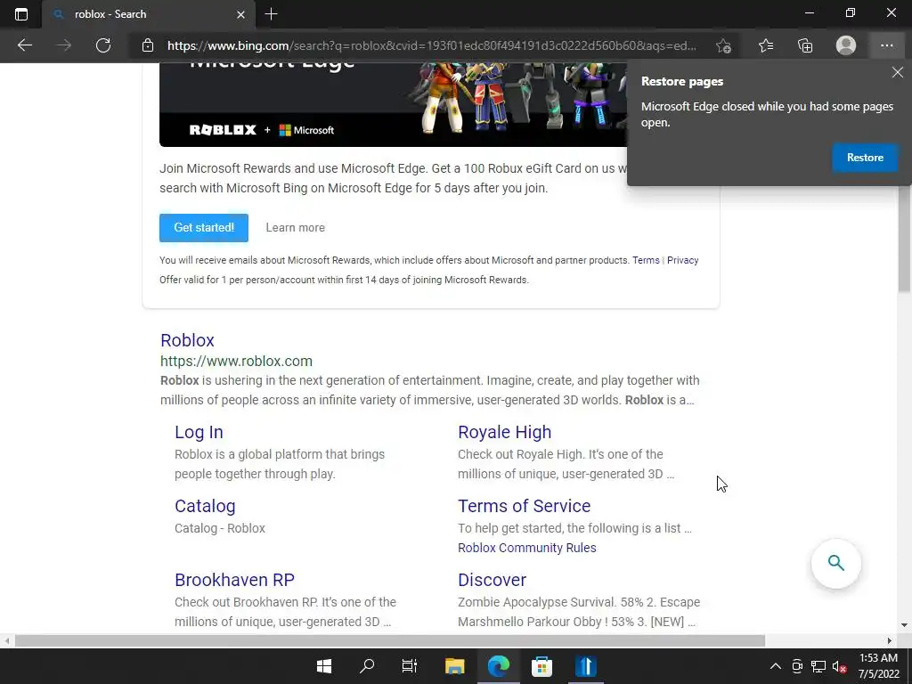View site information lock icon
The image size is (912, 684).
point(148,45)
